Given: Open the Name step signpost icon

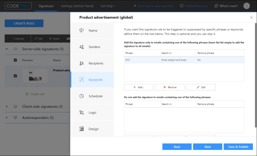Looking at the screenshot, I should click(82, 31).
